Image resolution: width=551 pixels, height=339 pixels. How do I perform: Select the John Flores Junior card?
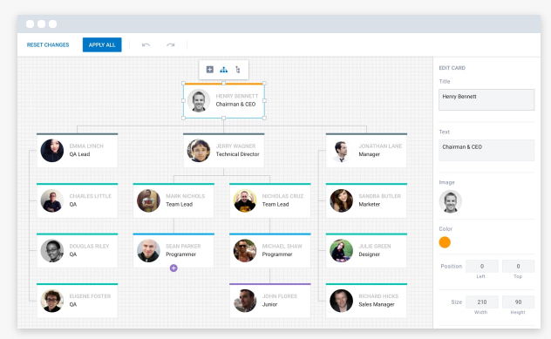tap(270, 301)
